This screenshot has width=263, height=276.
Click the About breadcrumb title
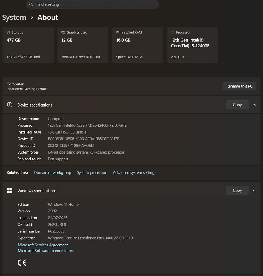pyautogui.click(x=48, y=18)
